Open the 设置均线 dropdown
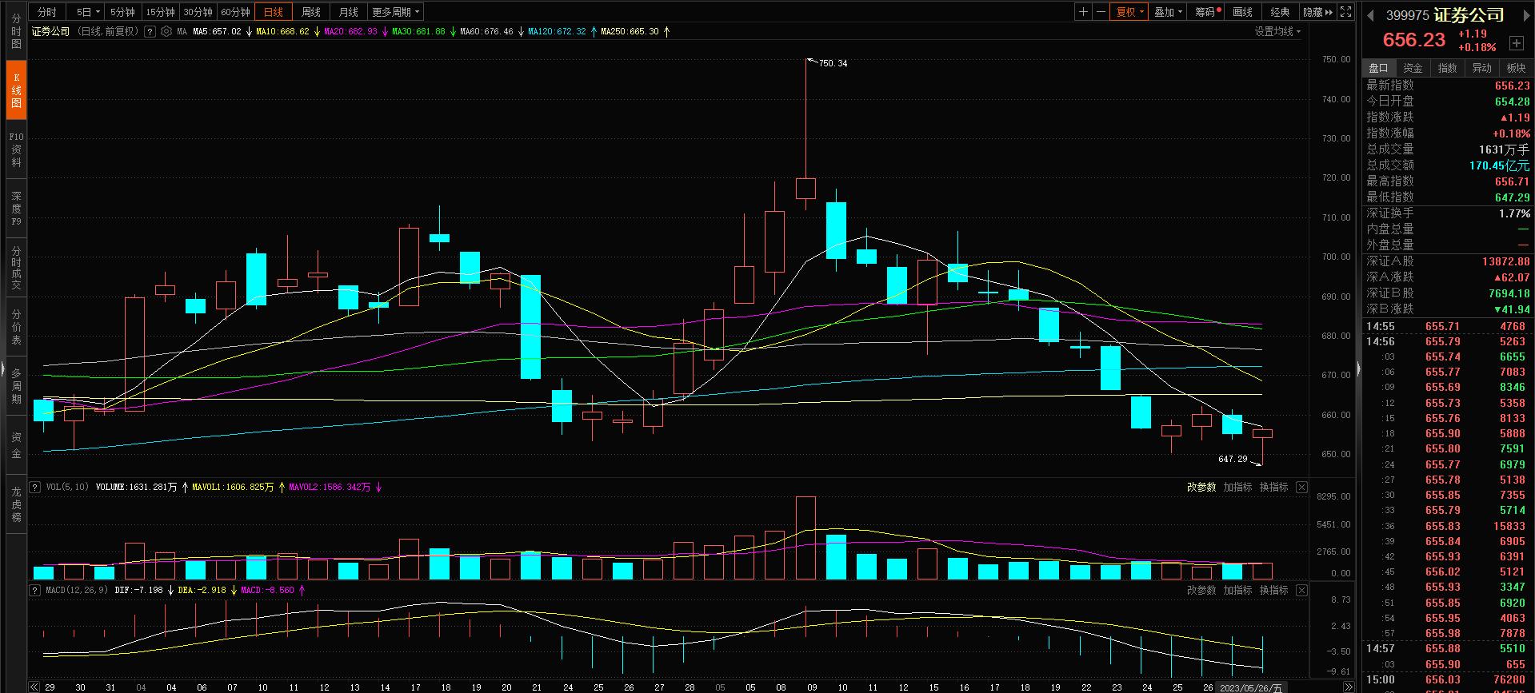Screen dimensions: 1535x693 (1277, 32)
